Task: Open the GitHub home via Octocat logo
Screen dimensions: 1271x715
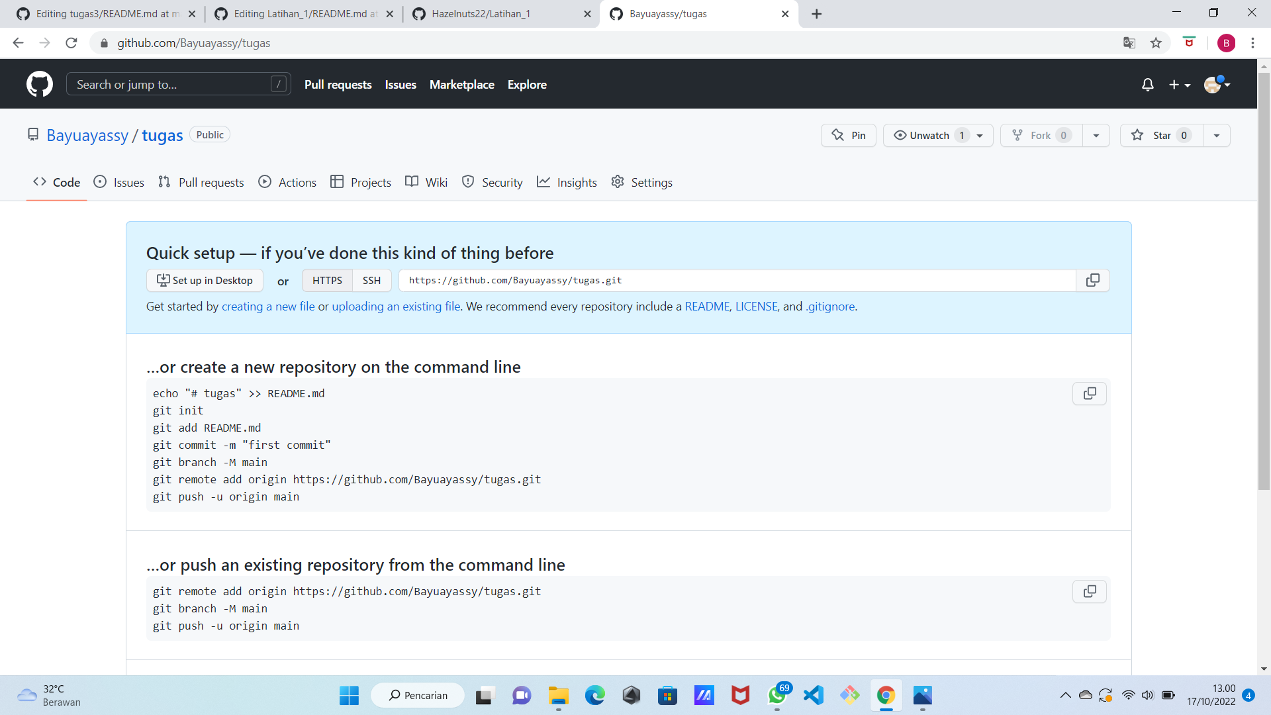Action: point(40,84)
